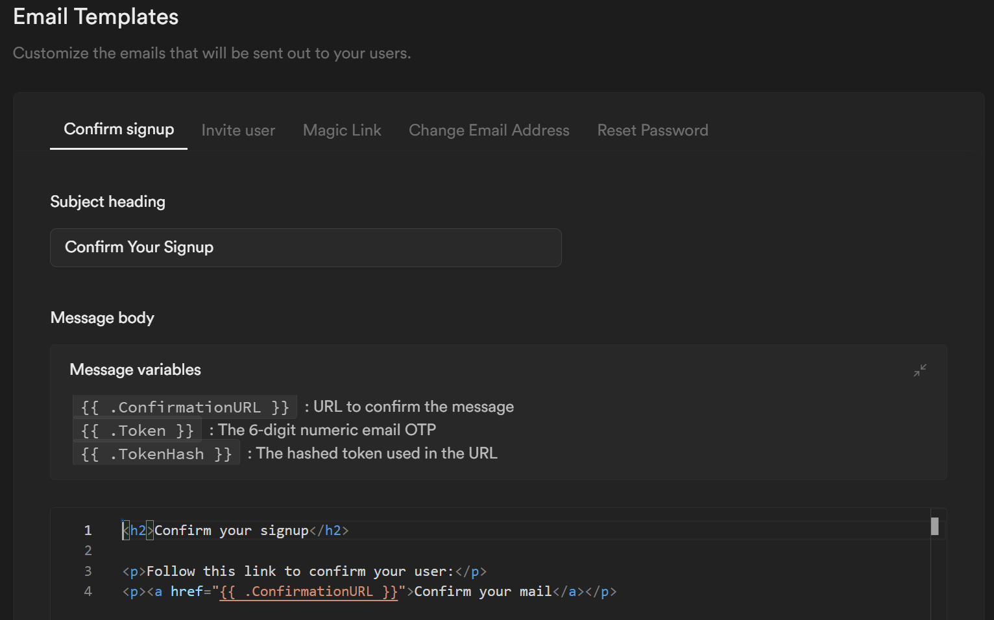This screenshot has height=620, width=994.
Task: Open the Magic Link tab
Action: click(342, 130)
